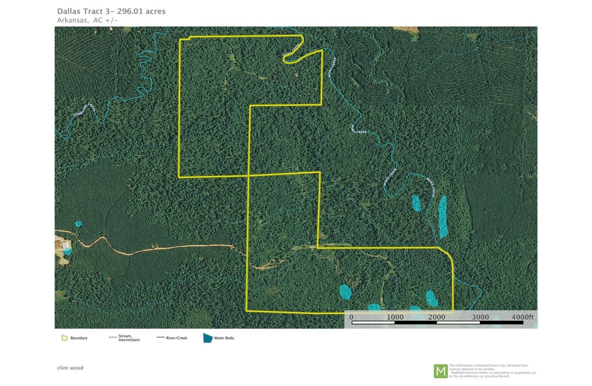Image resolution: width=592 pixels, height=386 pixels.
Task: Click the 'Dallas Tract 3- 296.01 acres' title
Action: coord(111,11)
